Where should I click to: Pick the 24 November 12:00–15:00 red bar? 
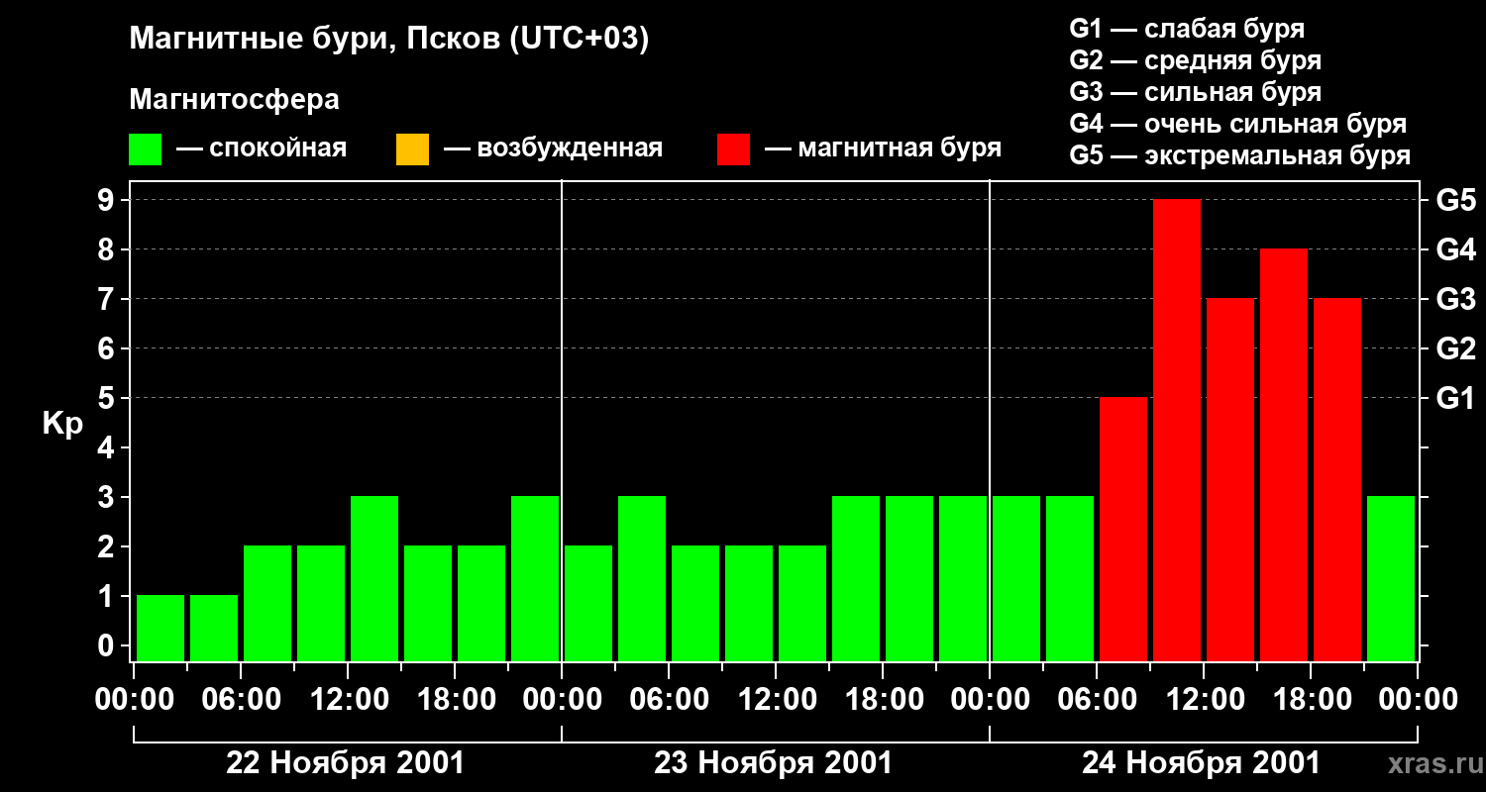(1230, 479)
